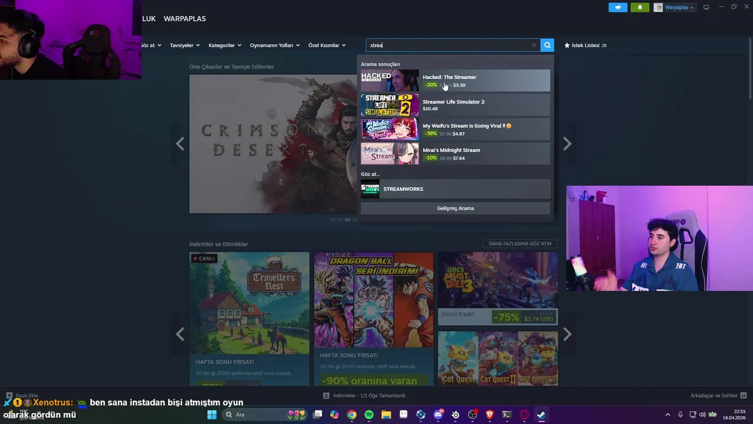Open Orcs Must Die 3 daily deal
The height and width of the screenshot is (424, 753).
pyautogui.click(x=498, y=289)
